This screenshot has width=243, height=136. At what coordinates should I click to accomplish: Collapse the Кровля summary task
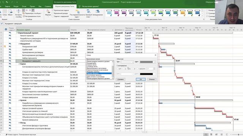click(x=19, y=100)
